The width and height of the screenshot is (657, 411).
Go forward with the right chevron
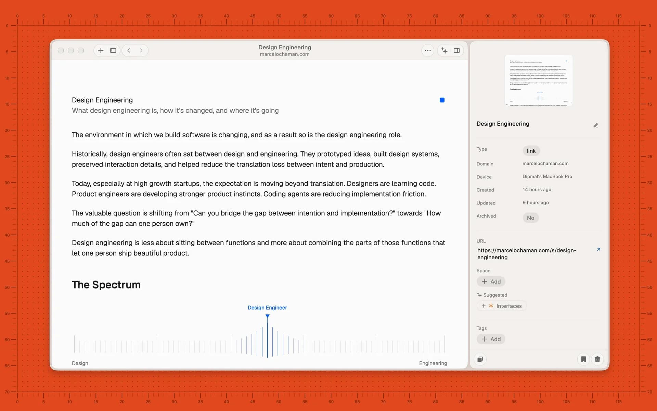[141, 50]
